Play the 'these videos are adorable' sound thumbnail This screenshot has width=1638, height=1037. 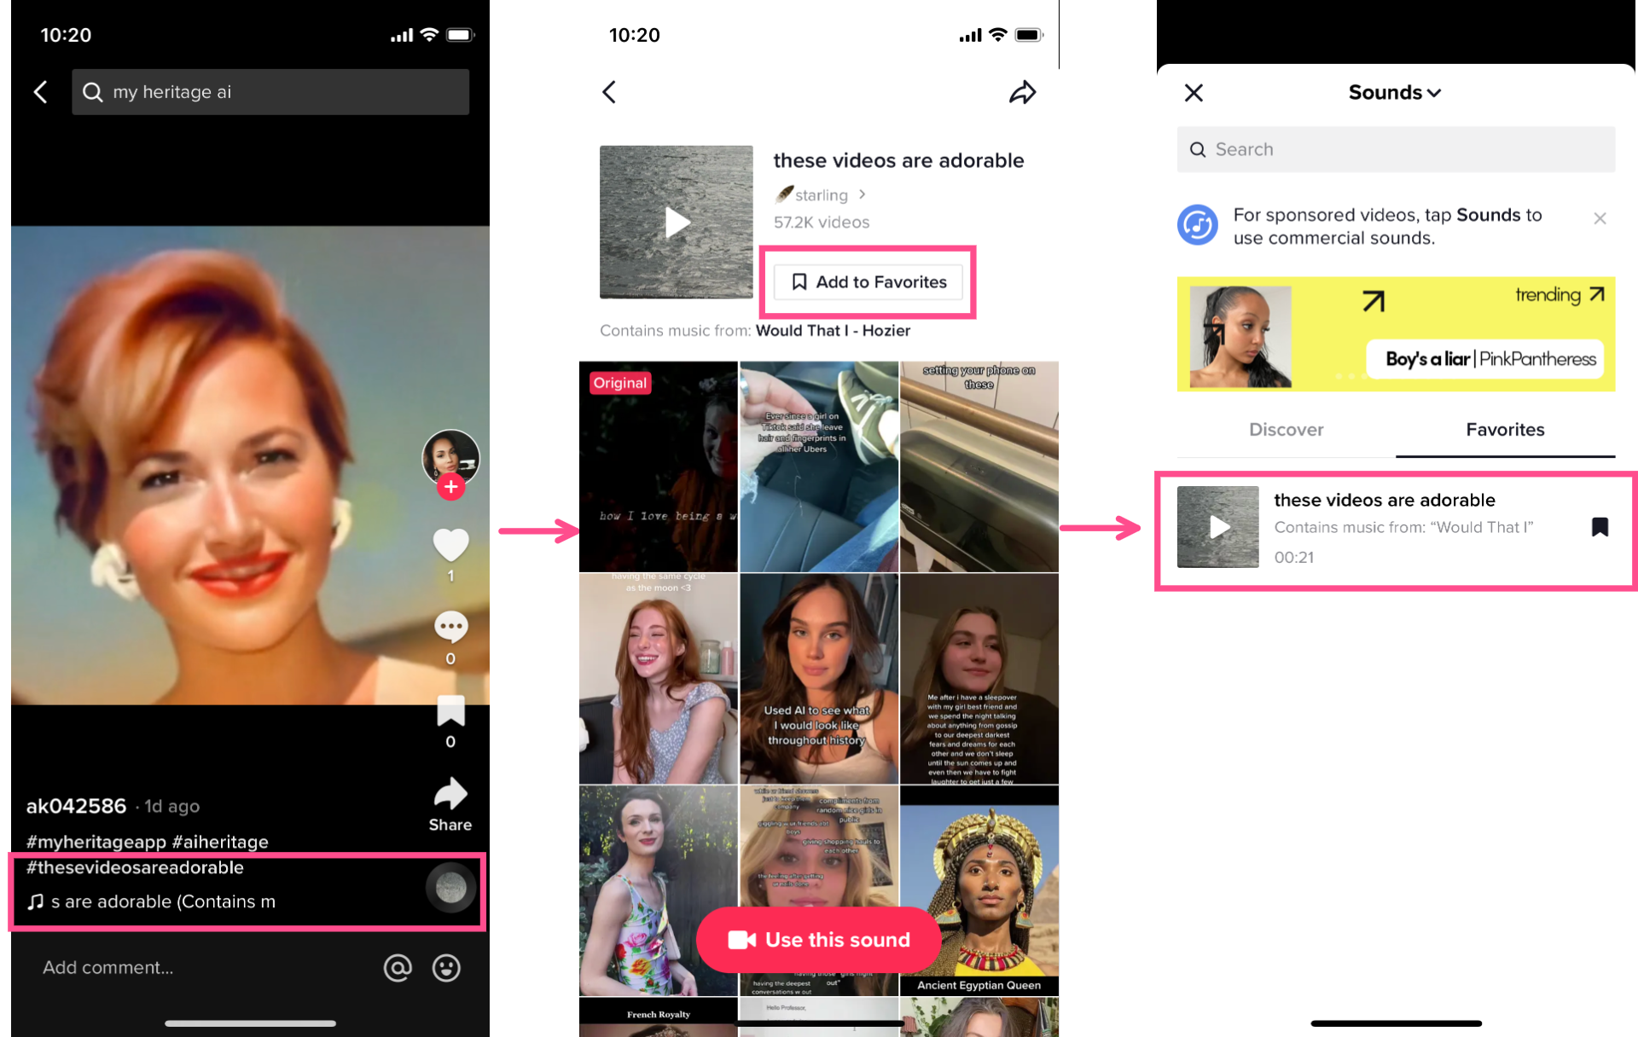(x=1217, y=527)
